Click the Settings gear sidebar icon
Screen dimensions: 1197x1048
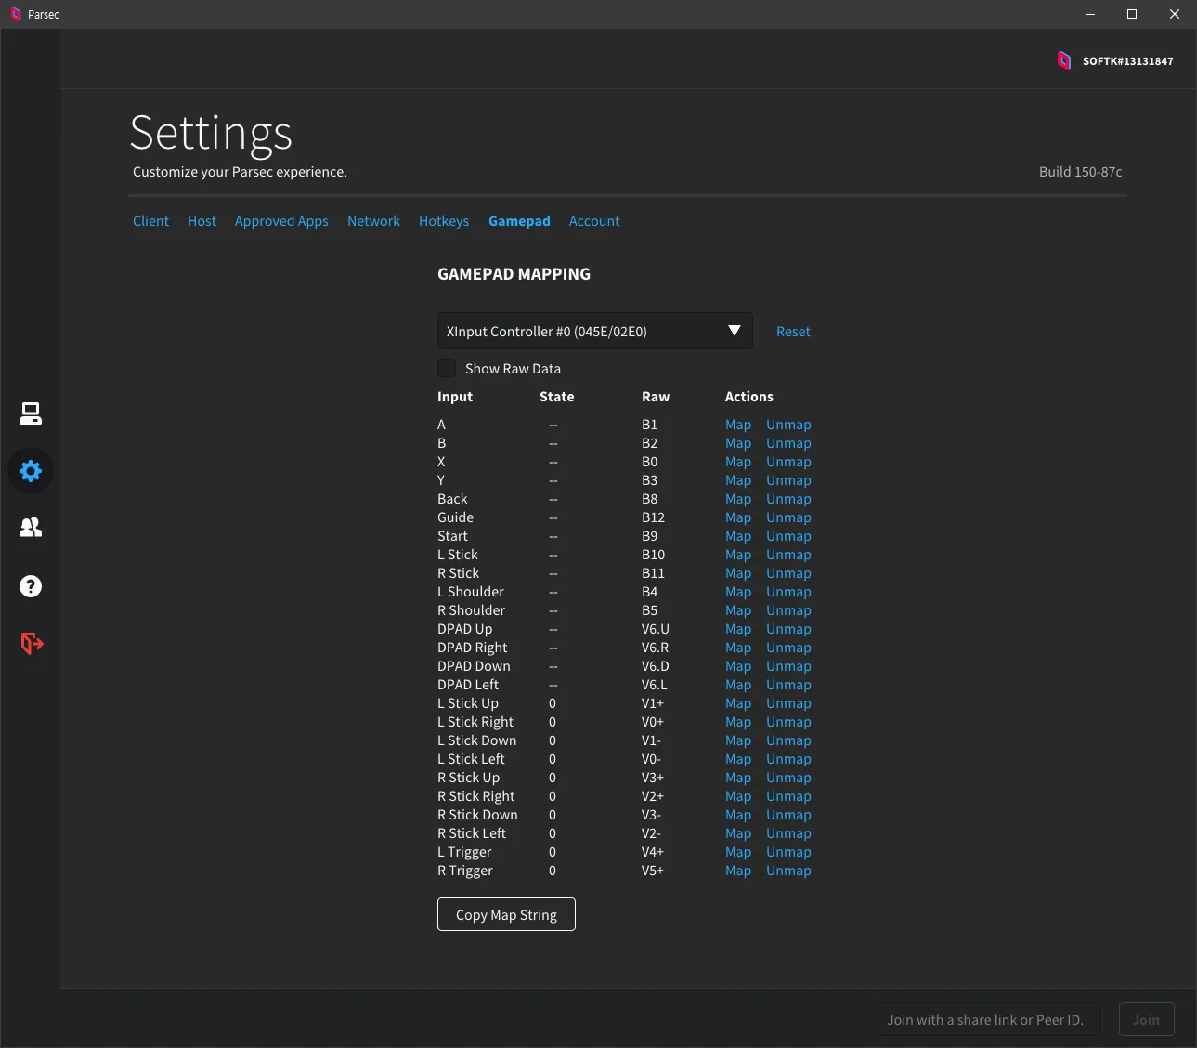(31, 471)
